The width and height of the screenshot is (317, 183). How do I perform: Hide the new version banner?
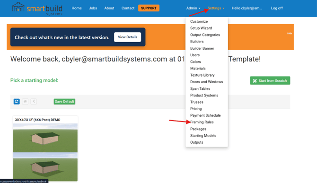coord(289,33)
